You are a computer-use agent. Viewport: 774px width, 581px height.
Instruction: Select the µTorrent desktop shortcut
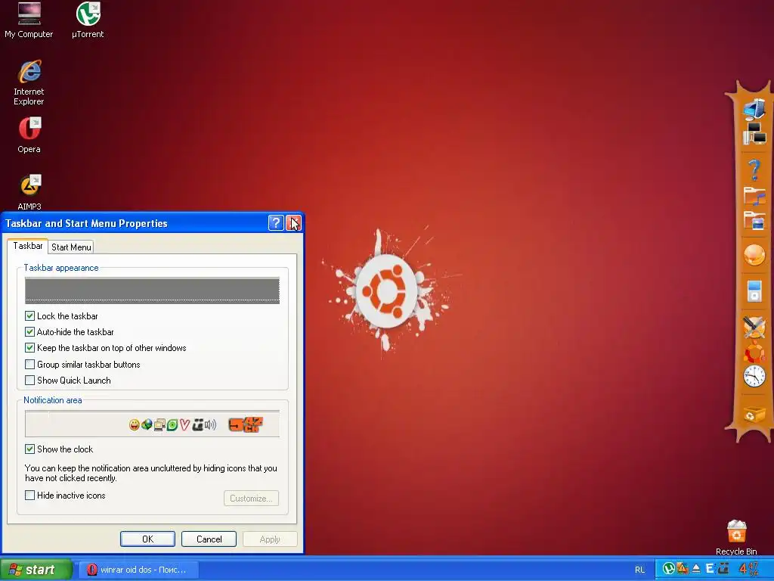click(x=88, y=20)
